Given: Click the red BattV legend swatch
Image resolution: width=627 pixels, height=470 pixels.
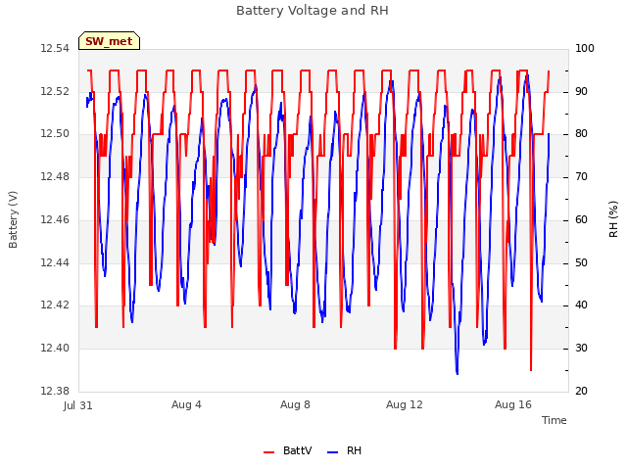Looking at the screenshot, I should (x=268, y=452).
